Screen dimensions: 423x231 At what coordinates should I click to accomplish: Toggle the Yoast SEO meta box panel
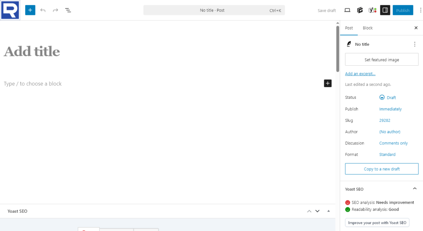point(328,211)
